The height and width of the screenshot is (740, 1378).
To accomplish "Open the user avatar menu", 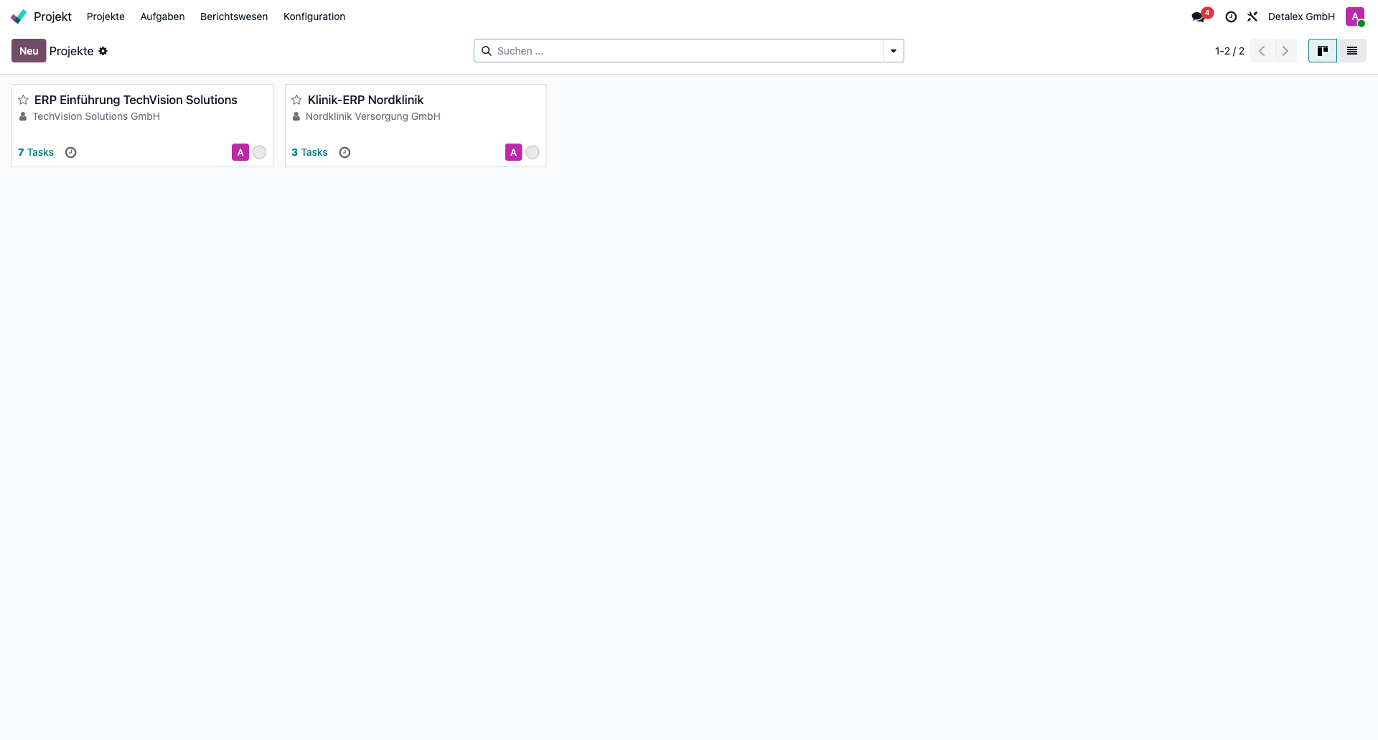I will (x=1355, y=17).
